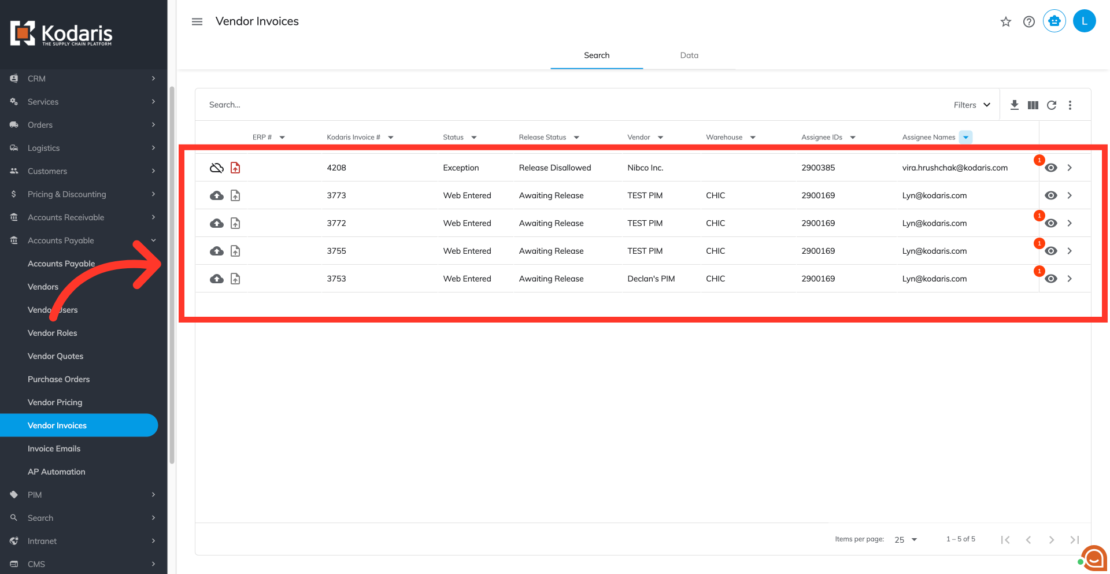Open Assignee IDs column dropdown
The height and width of the screenshot is (574, 1110).
tap(853, 138)
